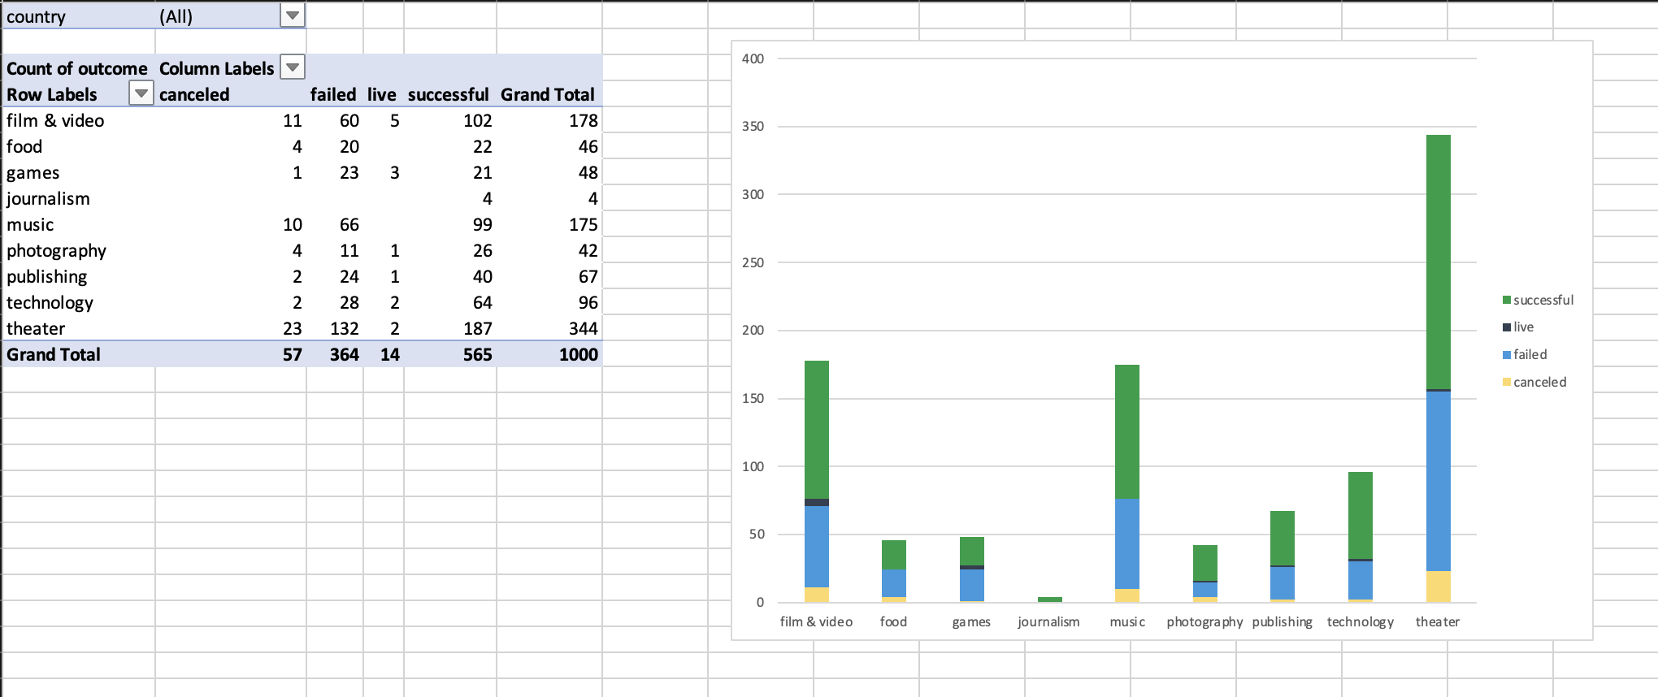The image size is (1658, 697).
Task: Click the 'technology' row label
Action: point(50,302)
